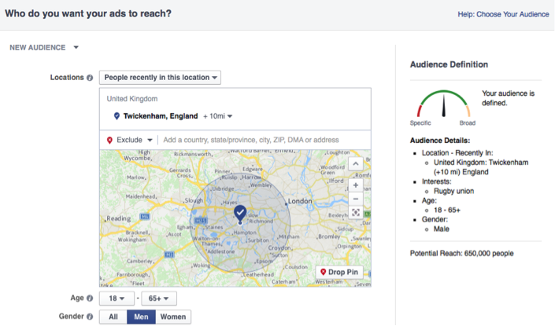Click the audience size gauge meter
Image resolution: width=555 pixels, height=326 pixels.
[443, 104]
